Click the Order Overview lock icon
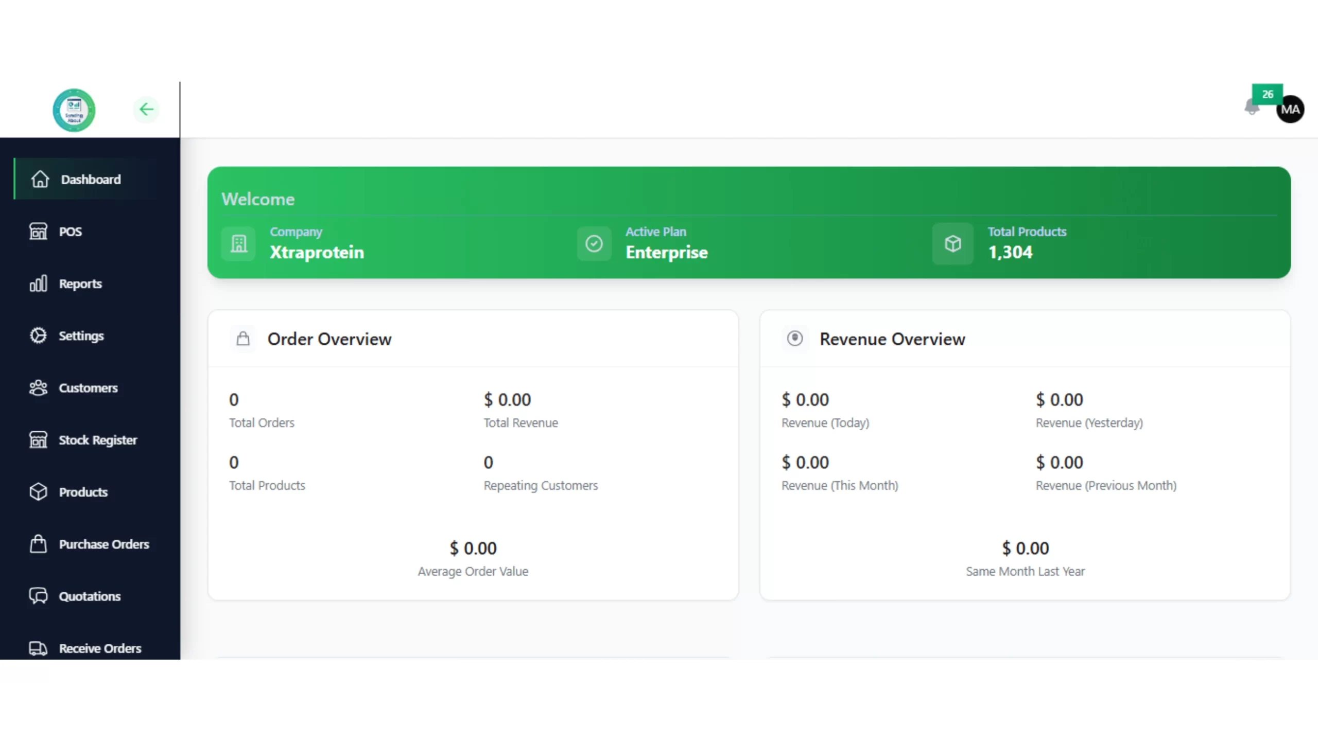1318x741 pixels. point(243,339)
